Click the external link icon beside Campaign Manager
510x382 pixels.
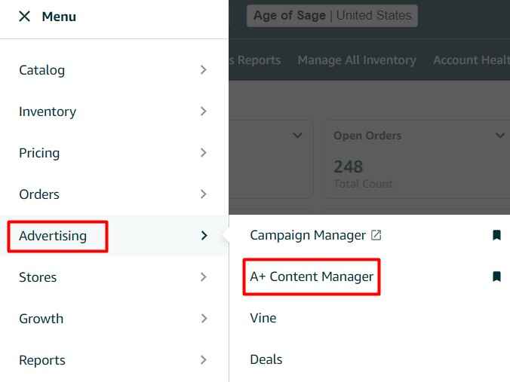tap(376, 235)
